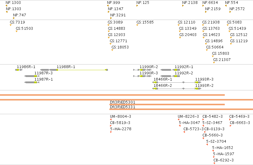Select the GS:14896 label
Viewport: 253px width, 165px height.
click(x=214, y=41)
